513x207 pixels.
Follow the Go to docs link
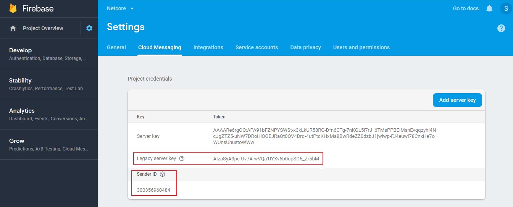pos(466,8)
